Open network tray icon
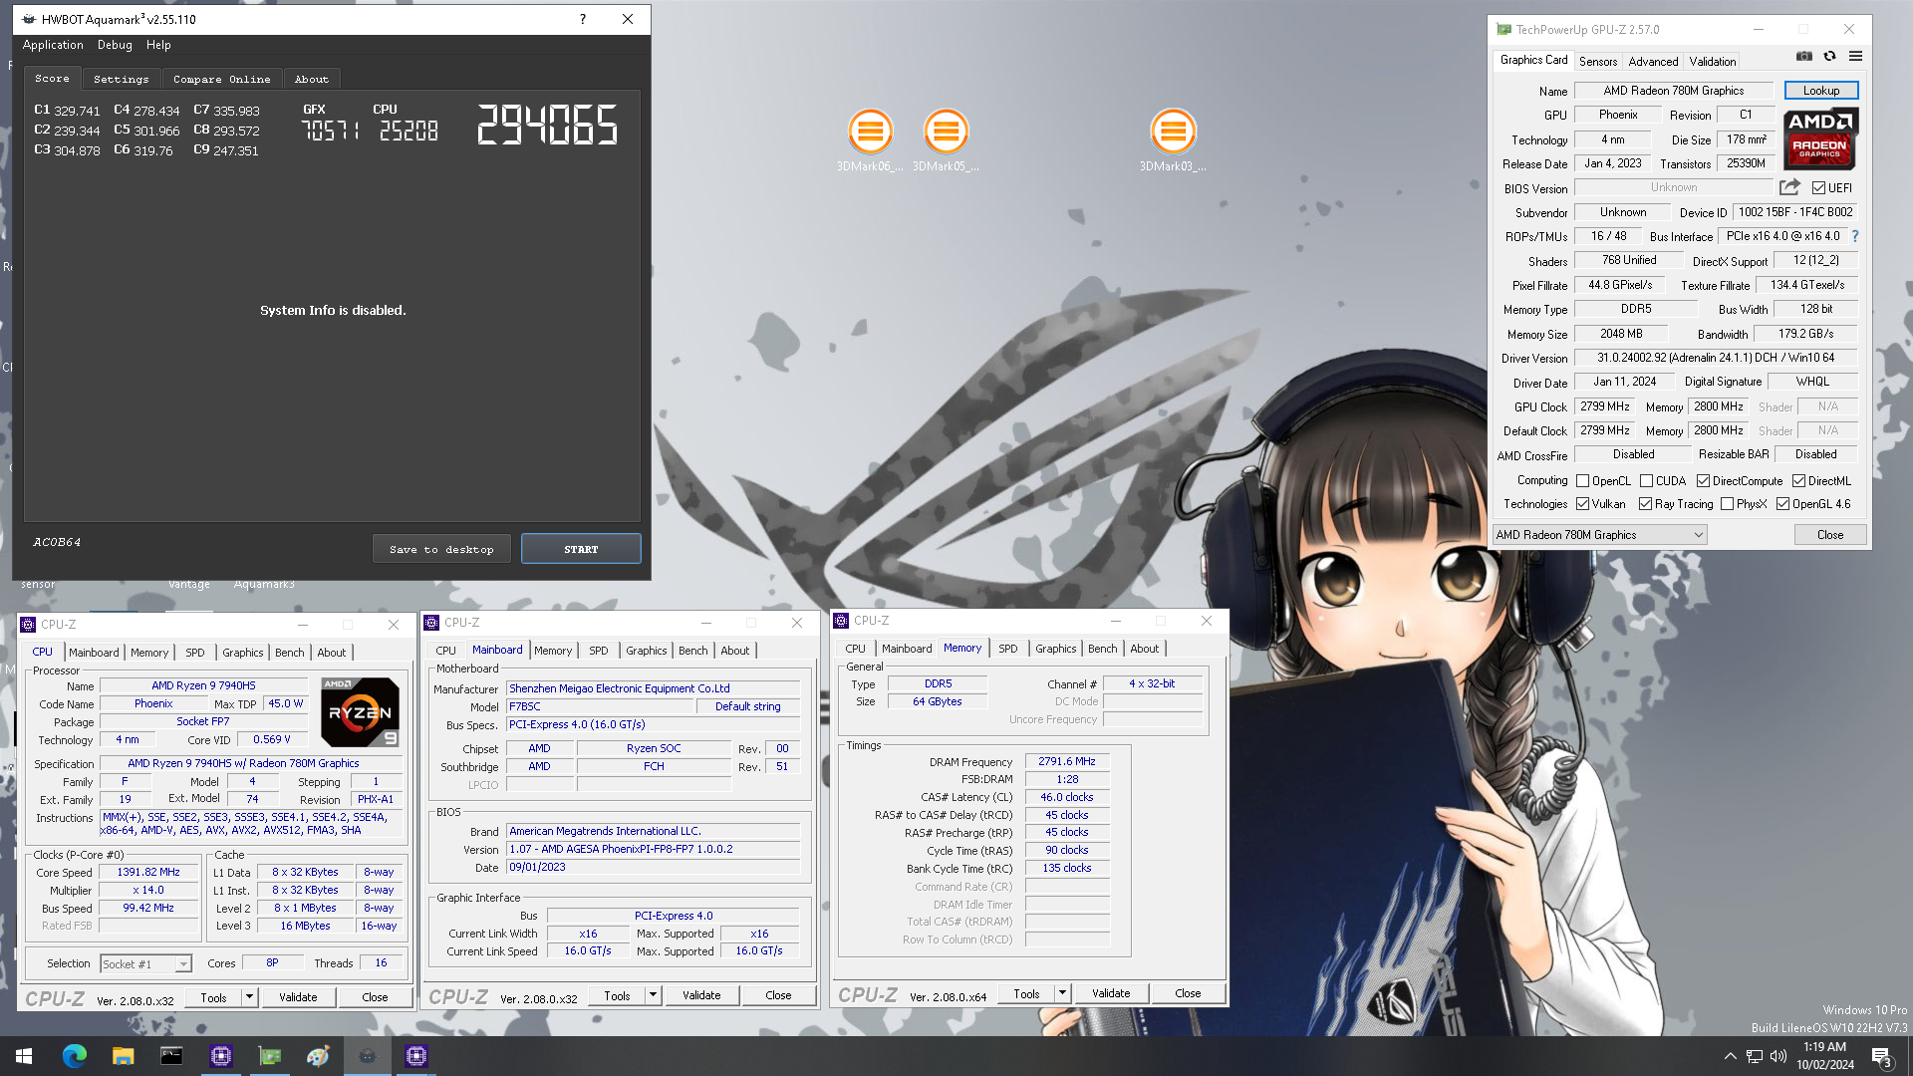Screen dimensions: 1913x1076 pyautogui.click(x=1755, y=1056)
